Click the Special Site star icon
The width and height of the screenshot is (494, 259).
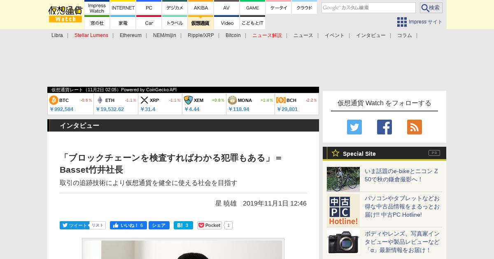click(336, 153)
